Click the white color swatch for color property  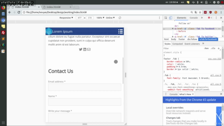point(176,64)
